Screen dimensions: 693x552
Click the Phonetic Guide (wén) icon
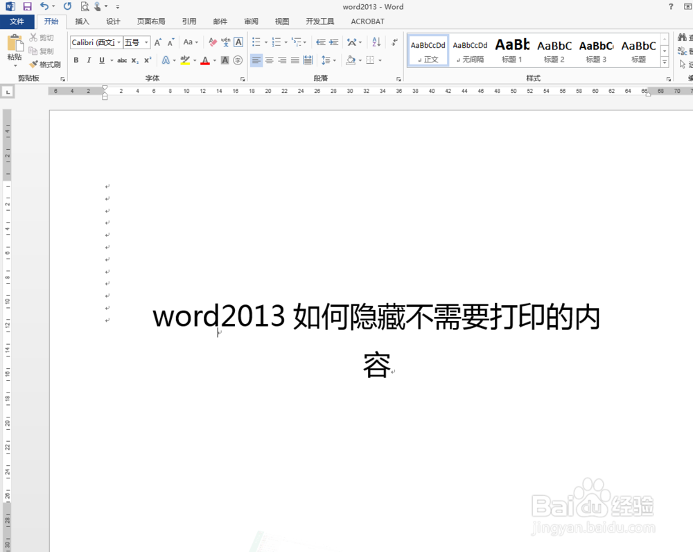[226, 42]
